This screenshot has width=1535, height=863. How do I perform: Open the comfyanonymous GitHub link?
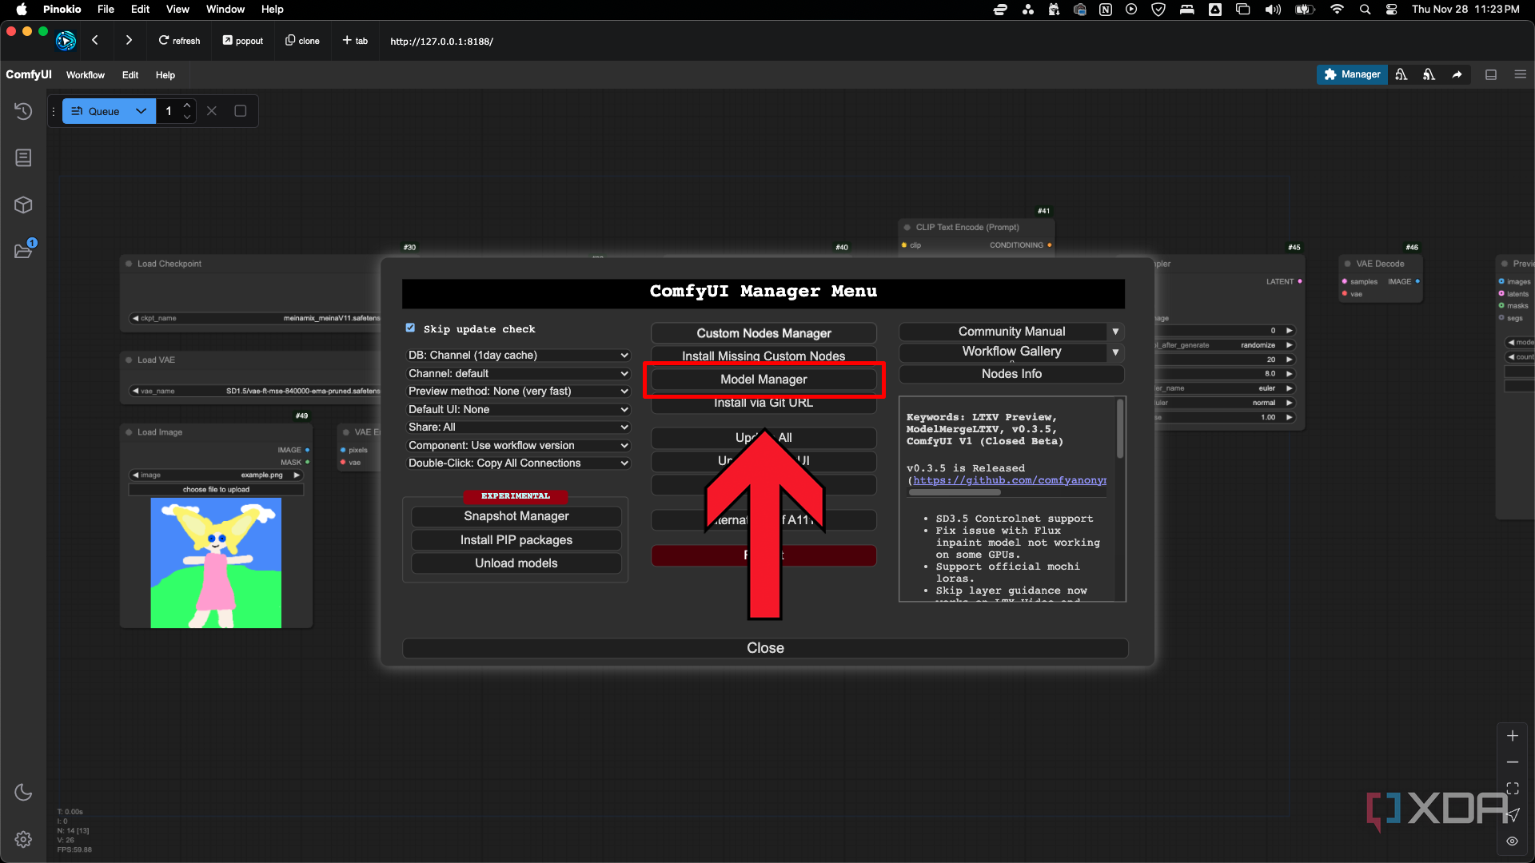(1010, 480)
